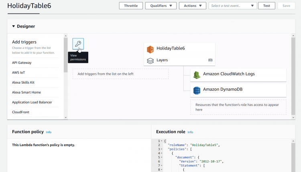
Task: Add Application Load Balancer trigger
Action: (x=32, y=102)
